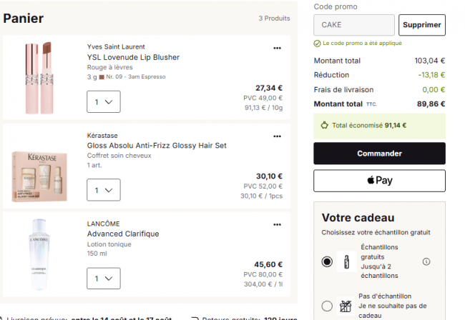Open the Gloss Absolu Anti-Frizz product title link
This screenshot has width=465, height=320.
point(157,146)
